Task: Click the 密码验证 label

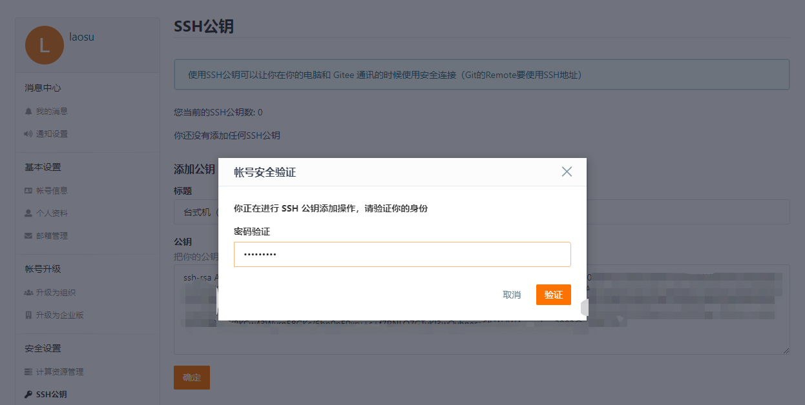Action: (x=252, y=231)
